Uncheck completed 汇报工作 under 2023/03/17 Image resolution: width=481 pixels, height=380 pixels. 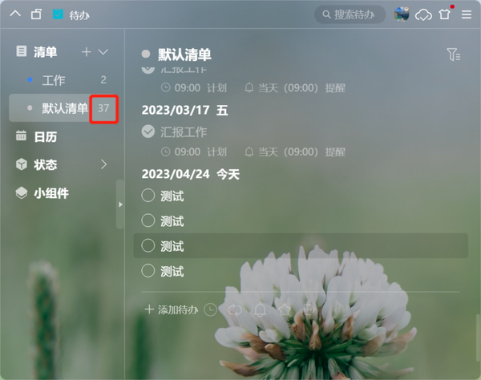coord(148,131)
